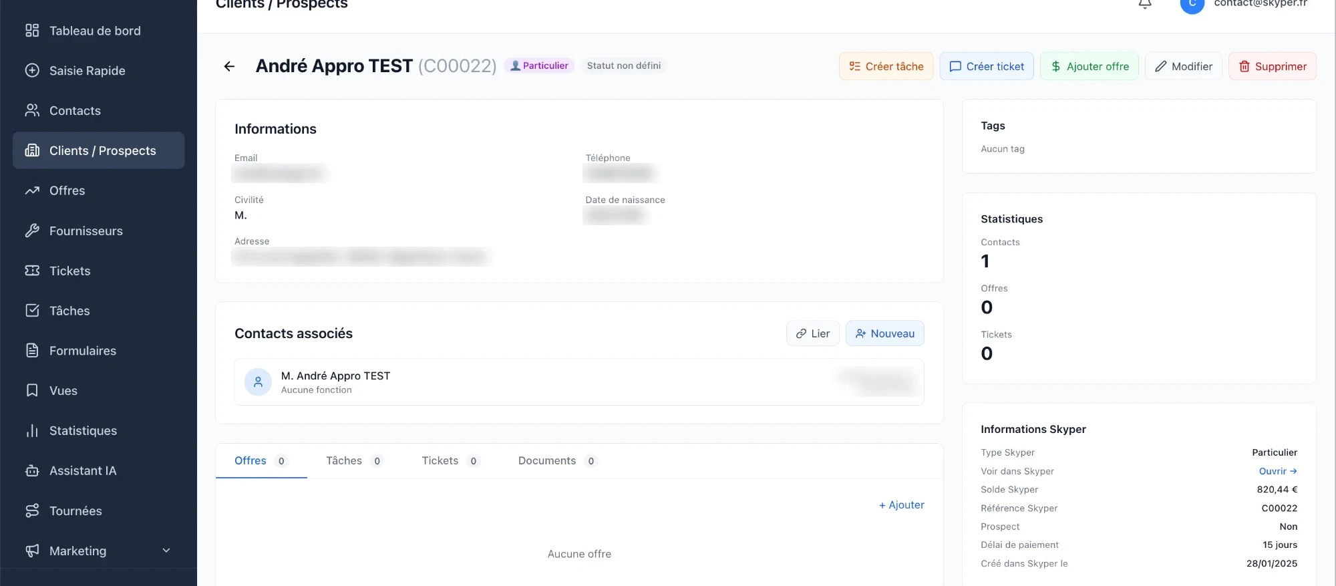The width and height of the screenshot is (1336, 586).
Task: Click the Ajouter offre button
Action: click(1090, 66)
